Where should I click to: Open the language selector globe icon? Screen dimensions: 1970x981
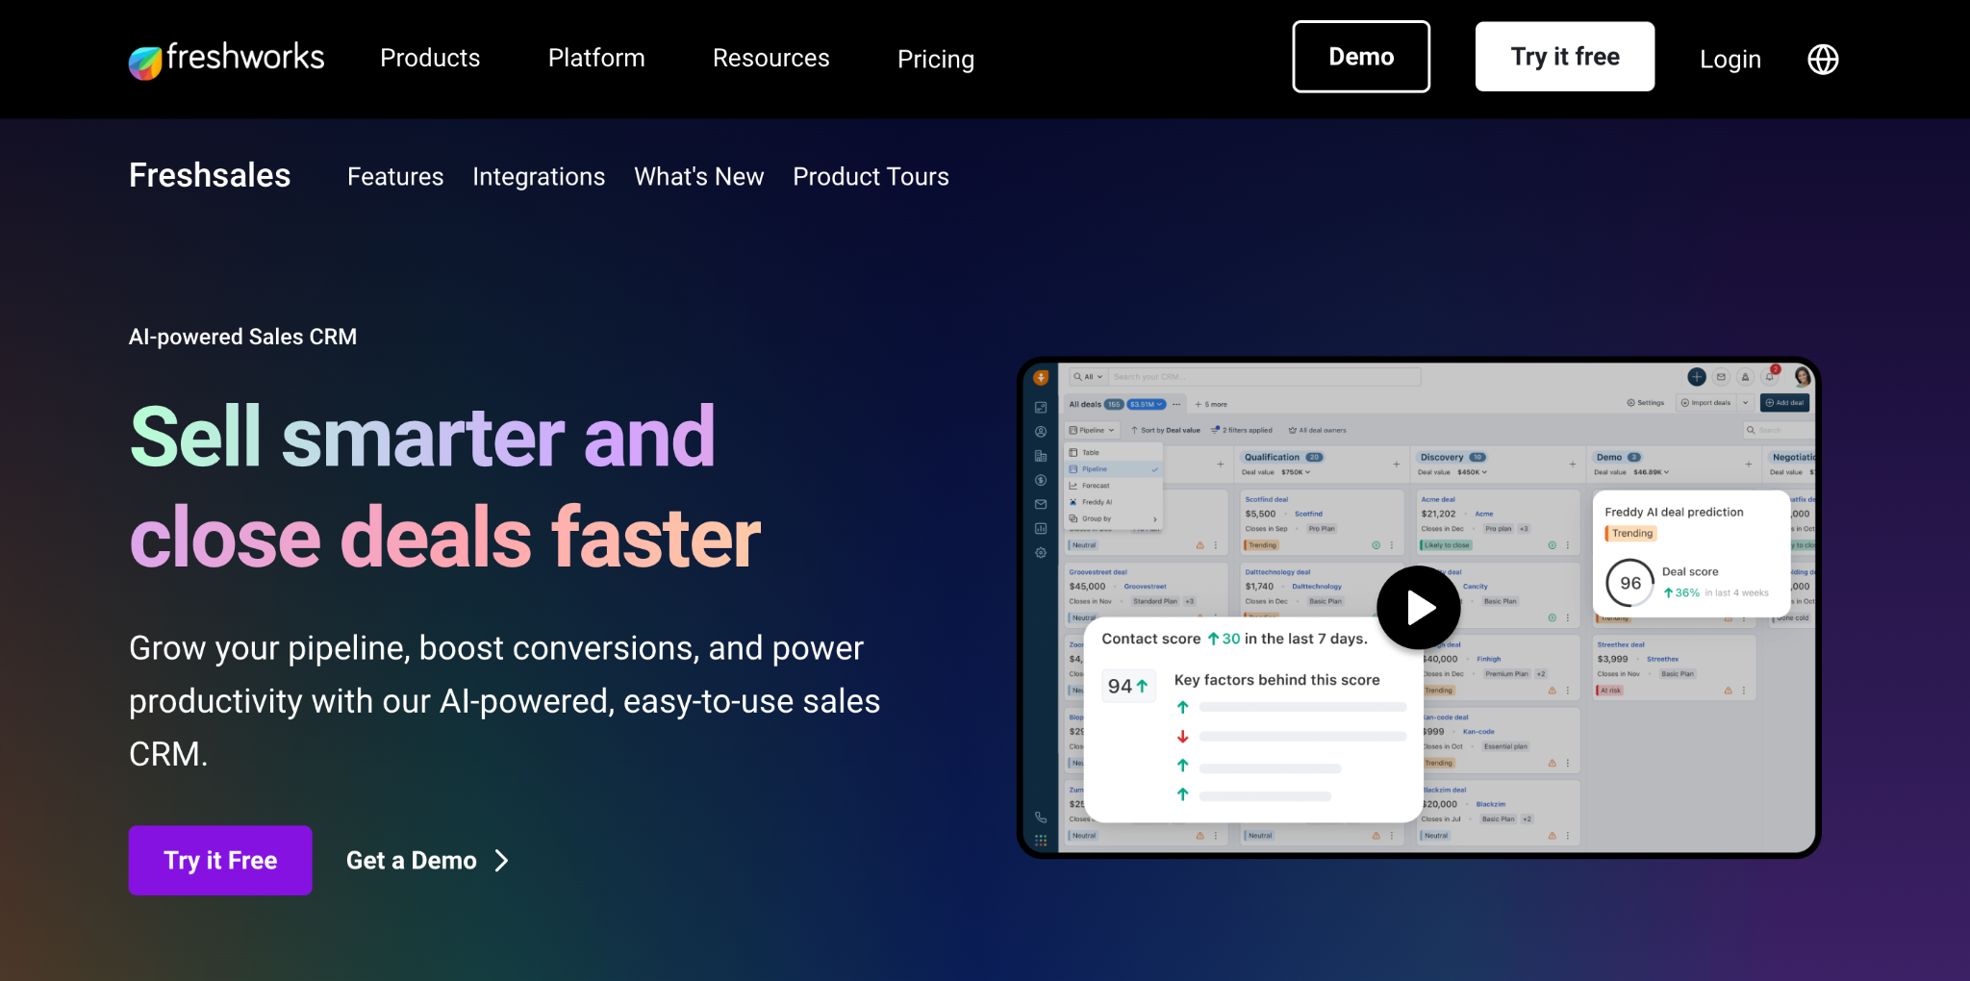pyautogui.click(x=1823, y=59)
